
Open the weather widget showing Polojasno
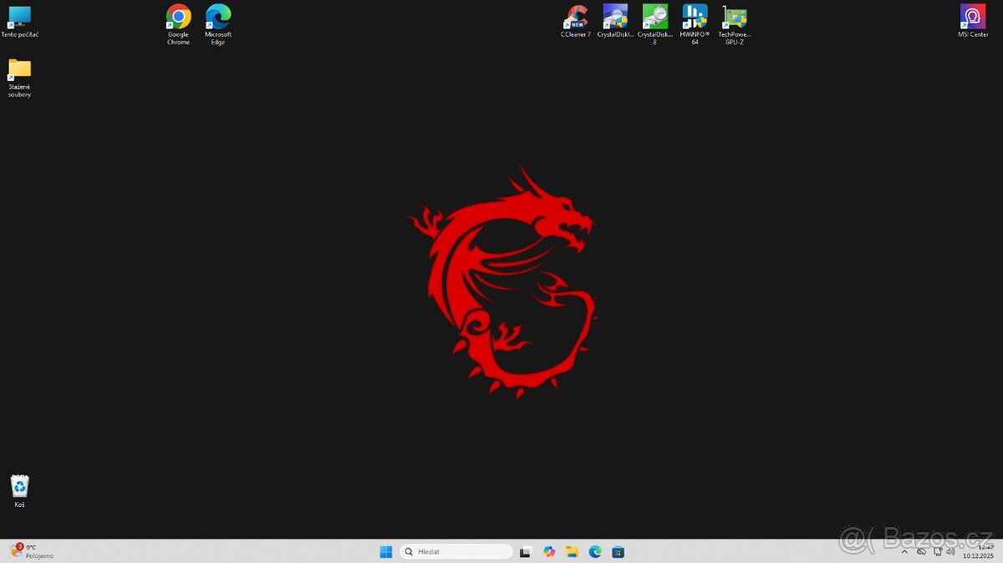click(x=28, y=551)
